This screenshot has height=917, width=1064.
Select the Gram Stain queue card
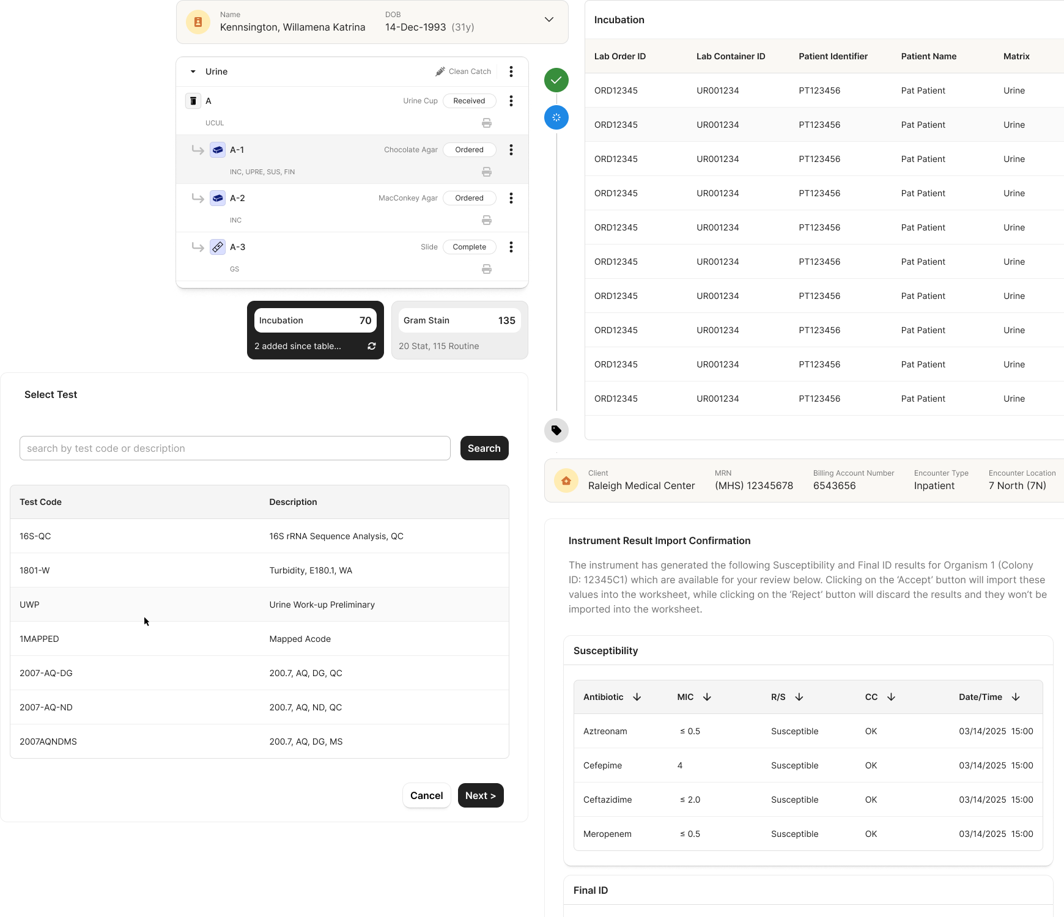[x=460, y=330]
